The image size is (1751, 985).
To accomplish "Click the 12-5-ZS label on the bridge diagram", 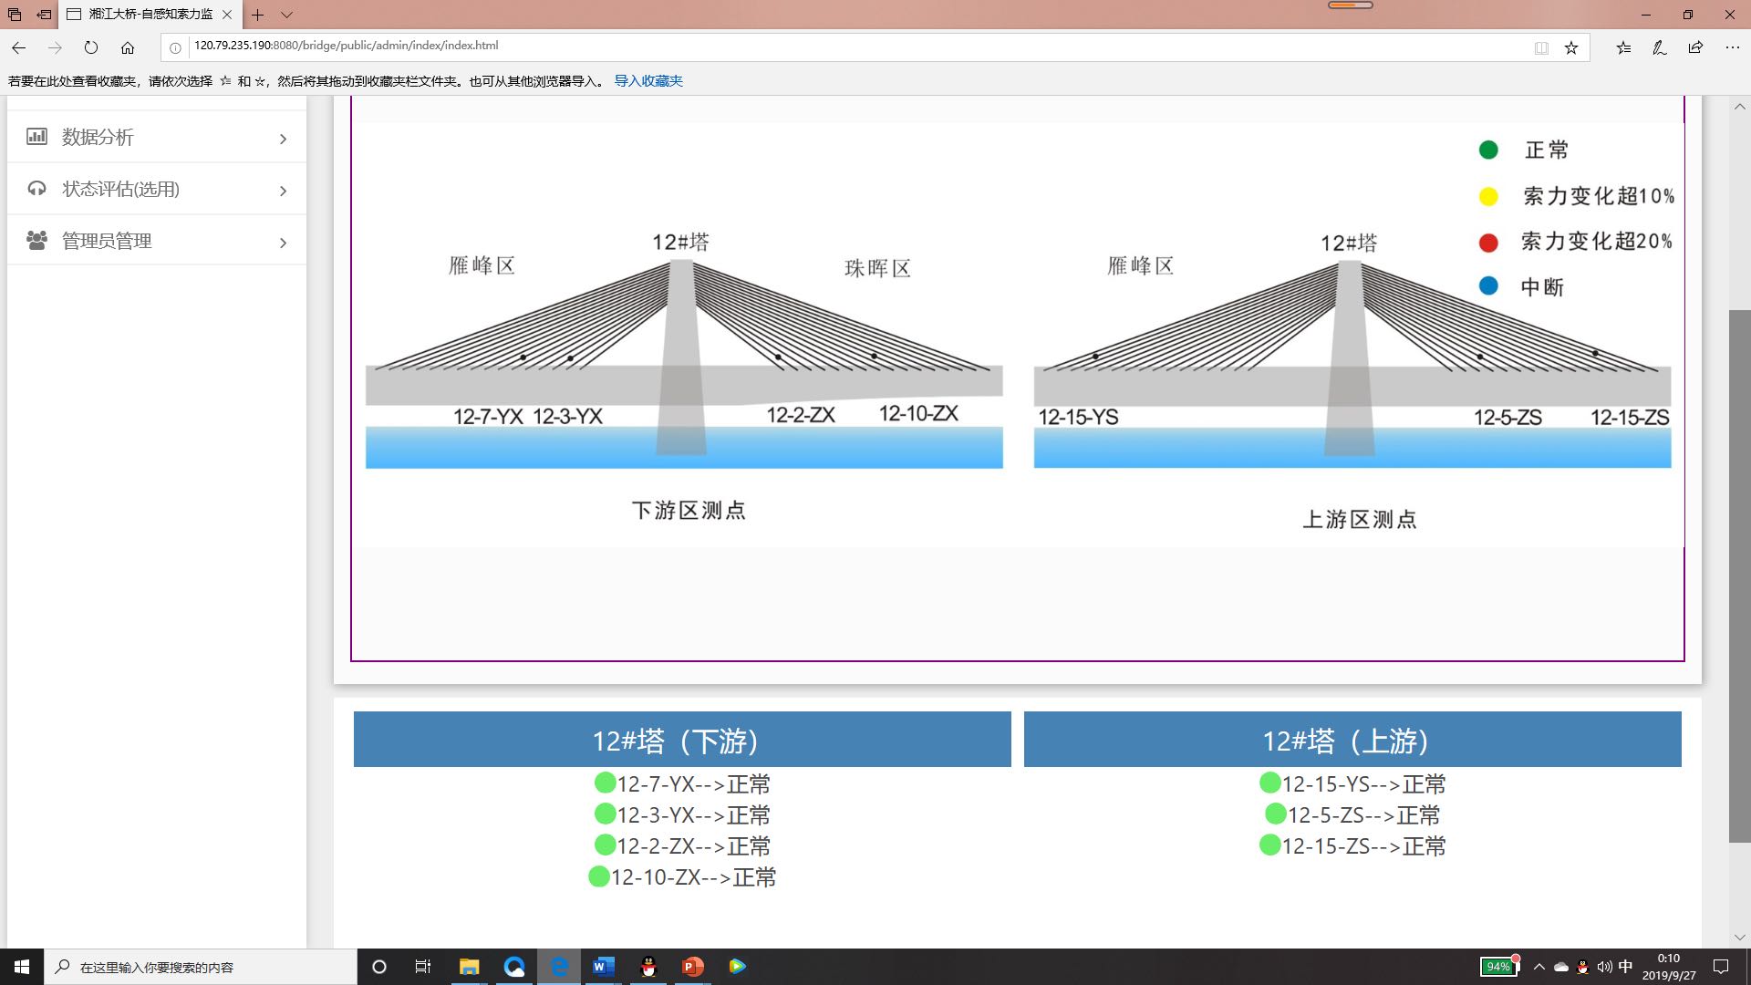I will point(1508,418).
